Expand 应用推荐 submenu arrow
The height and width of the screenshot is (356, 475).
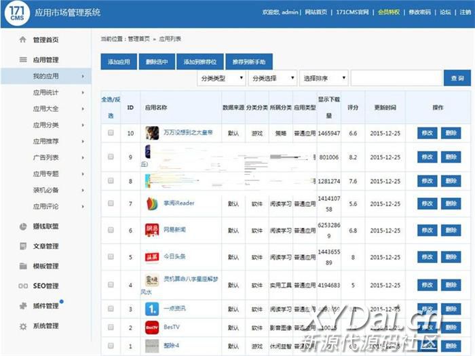coord(83,141)
